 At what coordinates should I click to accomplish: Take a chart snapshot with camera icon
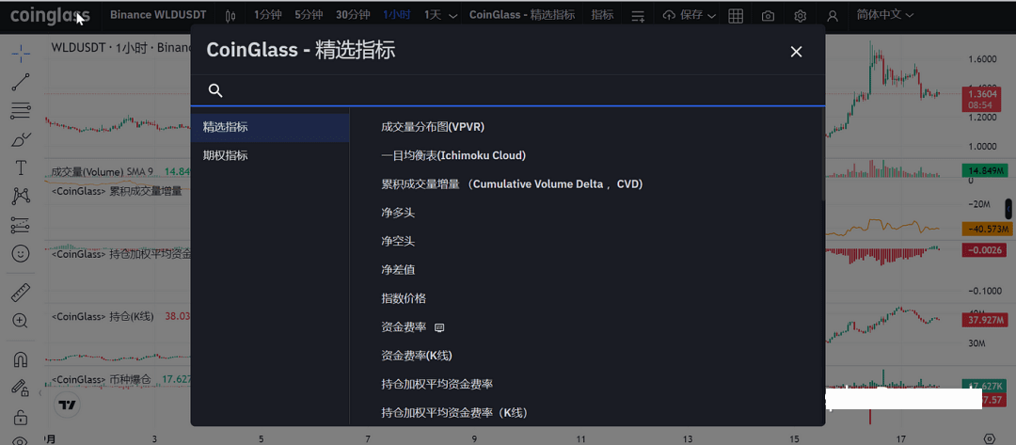(769, 16)
